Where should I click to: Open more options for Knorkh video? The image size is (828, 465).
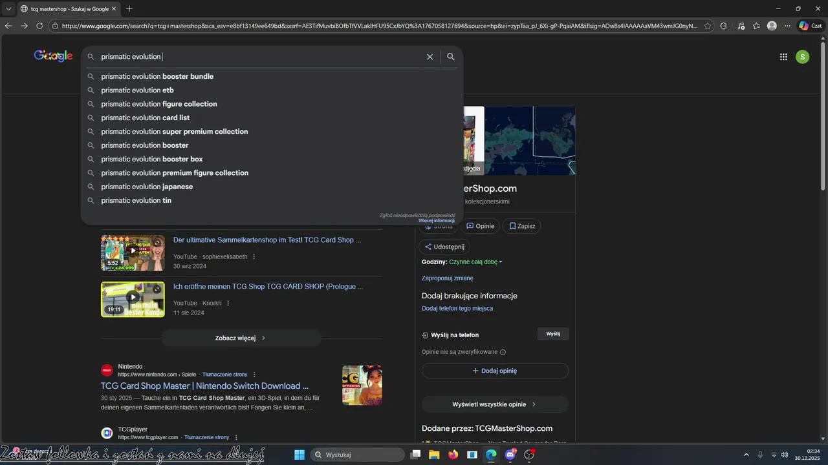coord(228,303)
